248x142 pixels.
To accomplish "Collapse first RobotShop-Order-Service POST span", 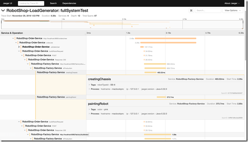I will coord(22,55).
